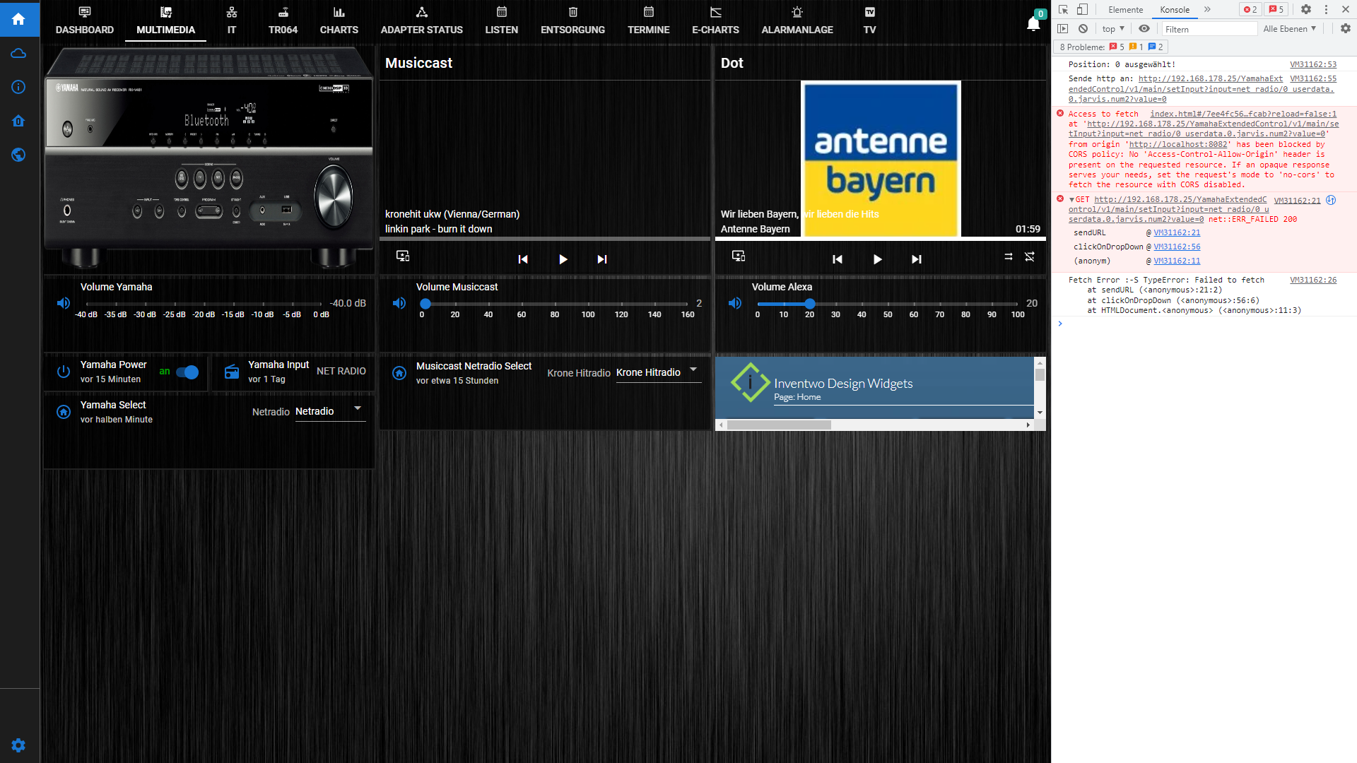The image size is (1357, 763).
Task: Open VM31162:53 source link
Action: click(1313, 64)
